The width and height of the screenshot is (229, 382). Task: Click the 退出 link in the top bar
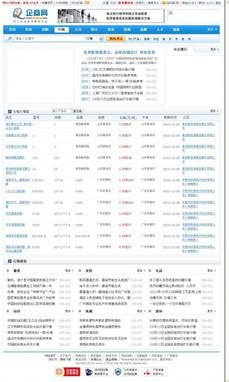point(218,3)
